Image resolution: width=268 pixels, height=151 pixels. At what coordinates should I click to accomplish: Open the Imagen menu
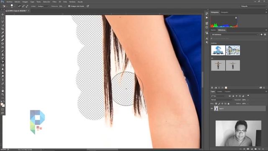[x=25, y=2]
